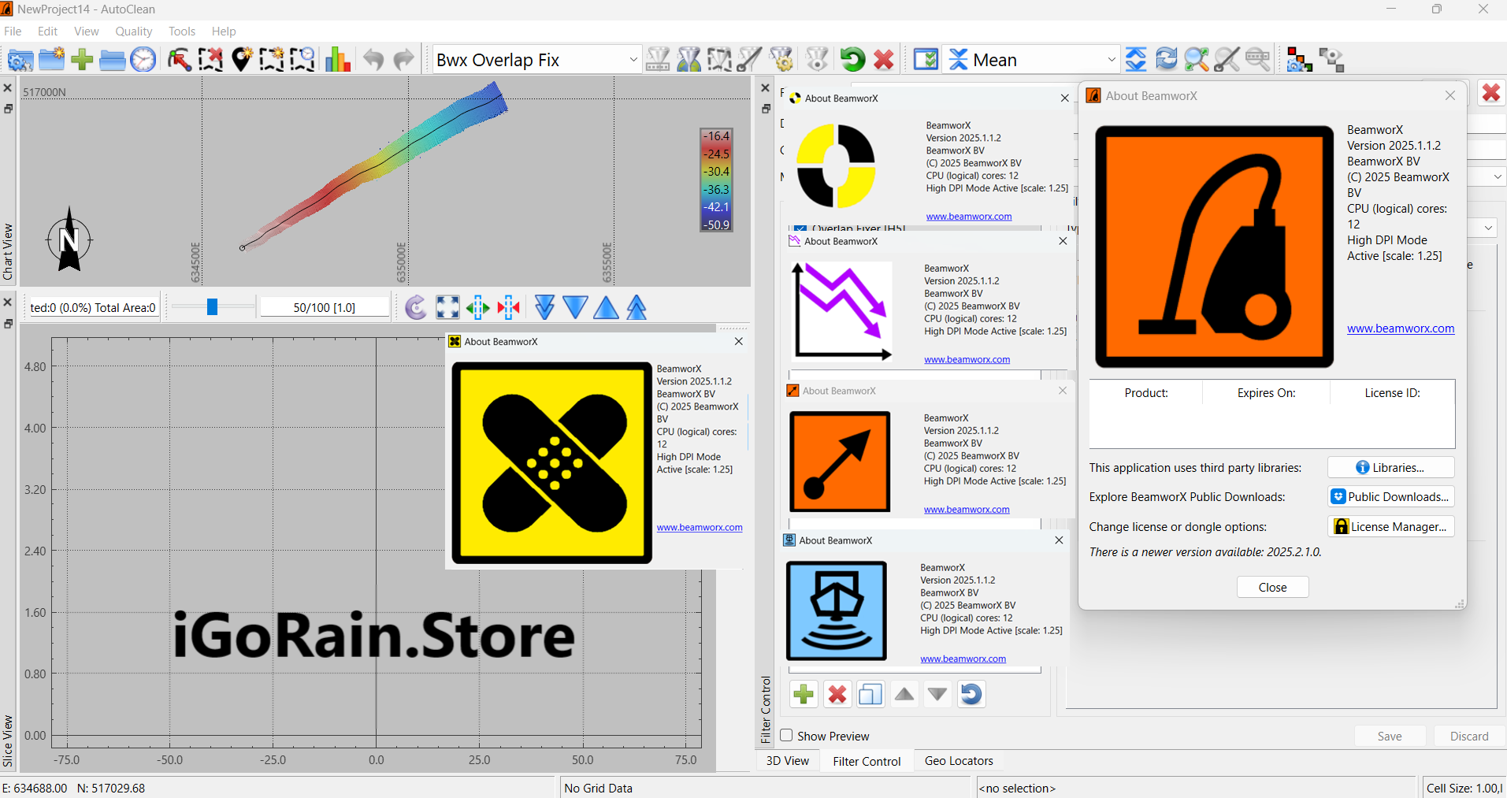The height and width of the screenshot is (798, 1507).
Task: Switch to the Geo Locators tab
Action: tap(959, 761)
